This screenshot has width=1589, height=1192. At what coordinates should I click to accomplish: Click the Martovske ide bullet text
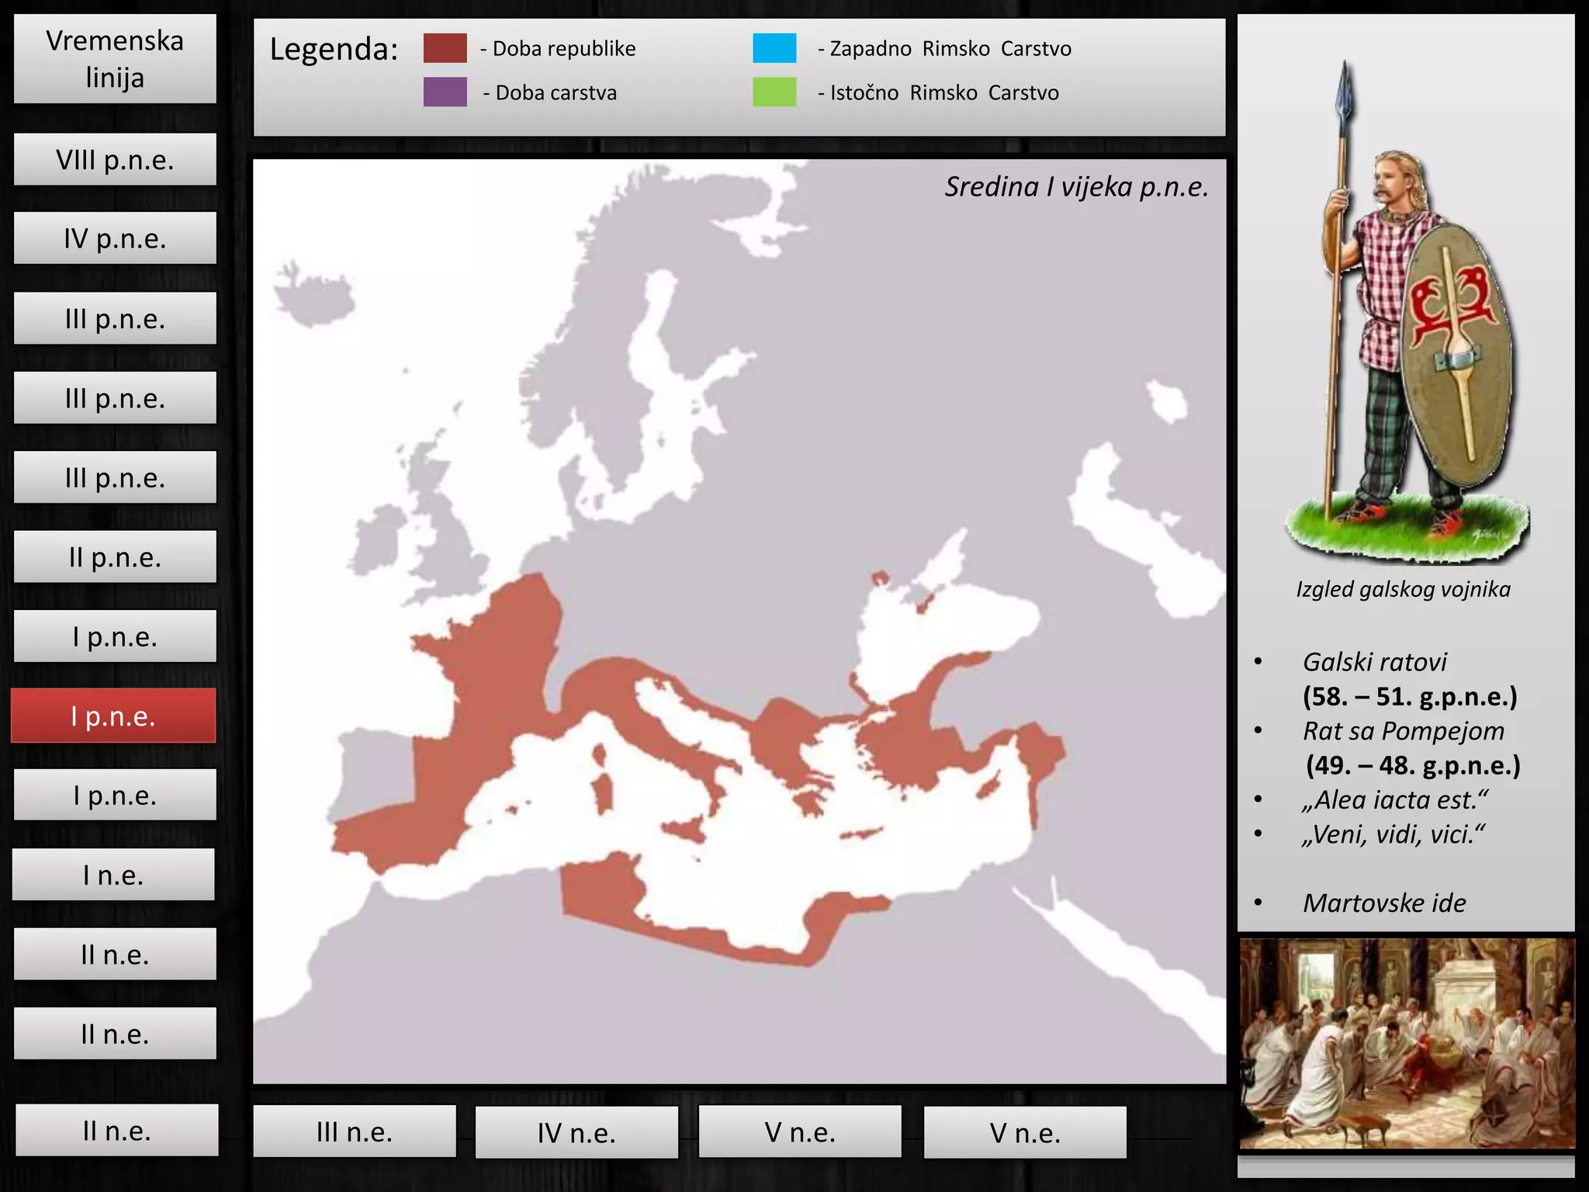(x=1384, y=903)
